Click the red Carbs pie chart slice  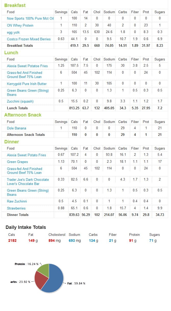click(x=41, y=280)
